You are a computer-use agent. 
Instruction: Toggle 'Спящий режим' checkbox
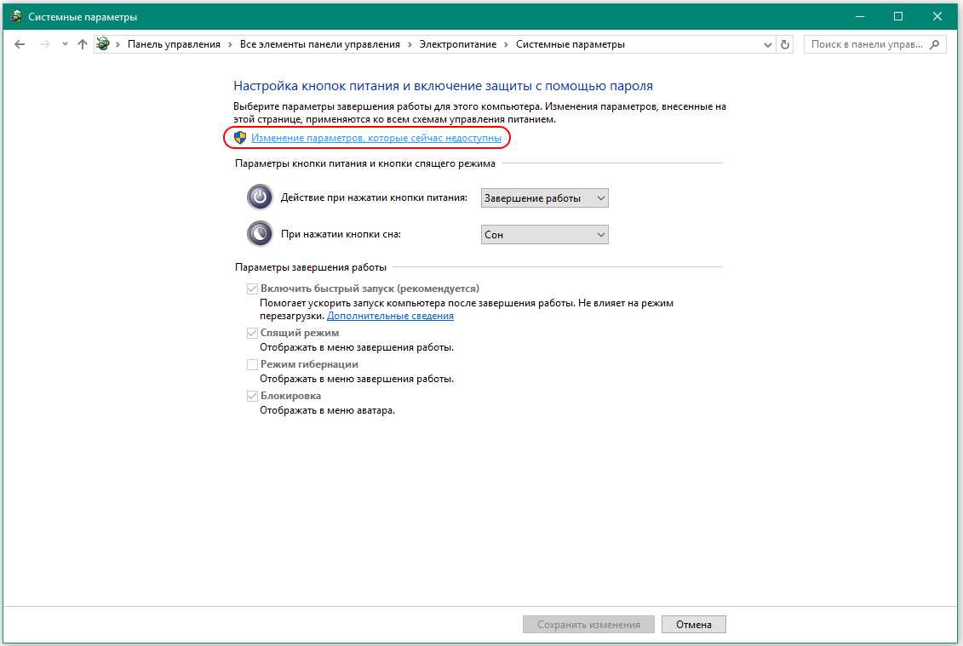(x=252, y=333)
